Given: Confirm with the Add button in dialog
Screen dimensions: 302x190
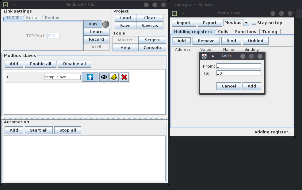Looking at the screenshot, I should point(251,86).
